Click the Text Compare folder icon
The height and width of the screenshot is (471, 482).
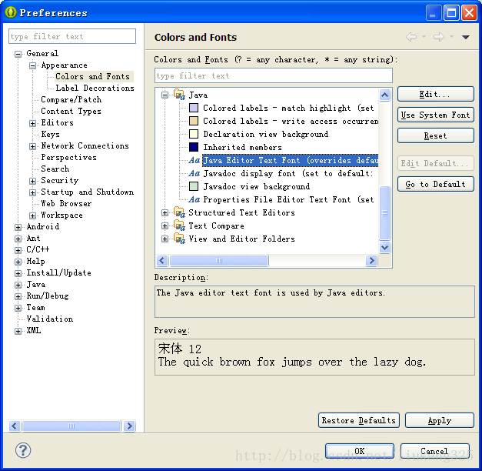click(x=179, y=225)
